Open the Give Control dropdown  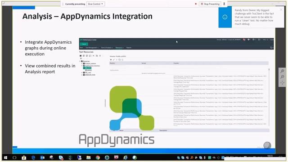coord(95,4)
